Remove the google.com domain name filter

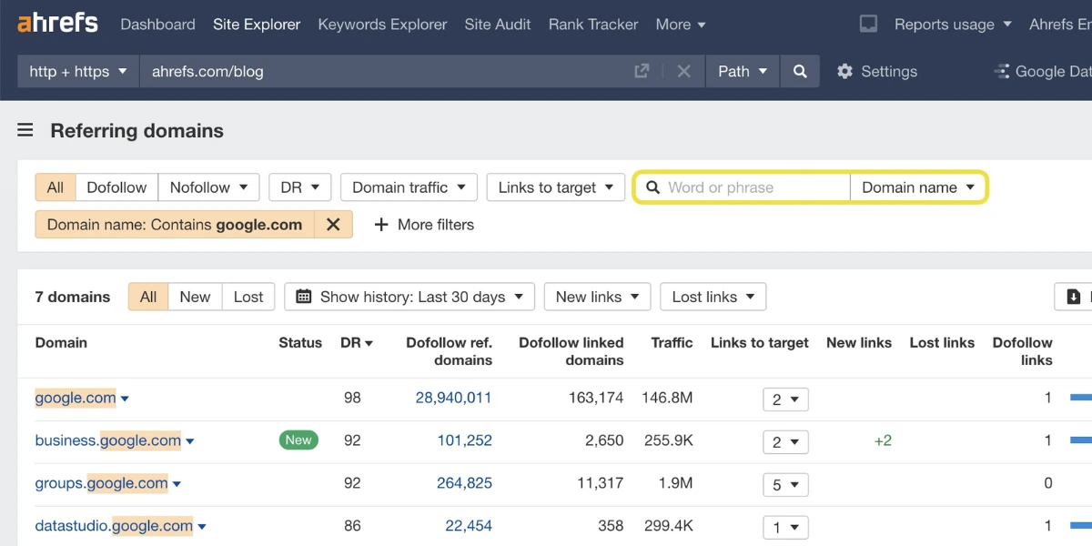point(333,225)
